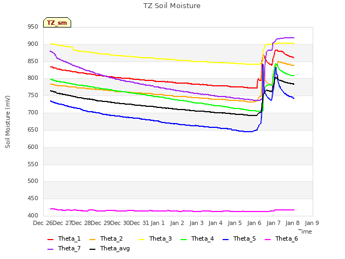Click the Jan 2 x-axis date label
This screenshot has height=259, width=345.
177,223
